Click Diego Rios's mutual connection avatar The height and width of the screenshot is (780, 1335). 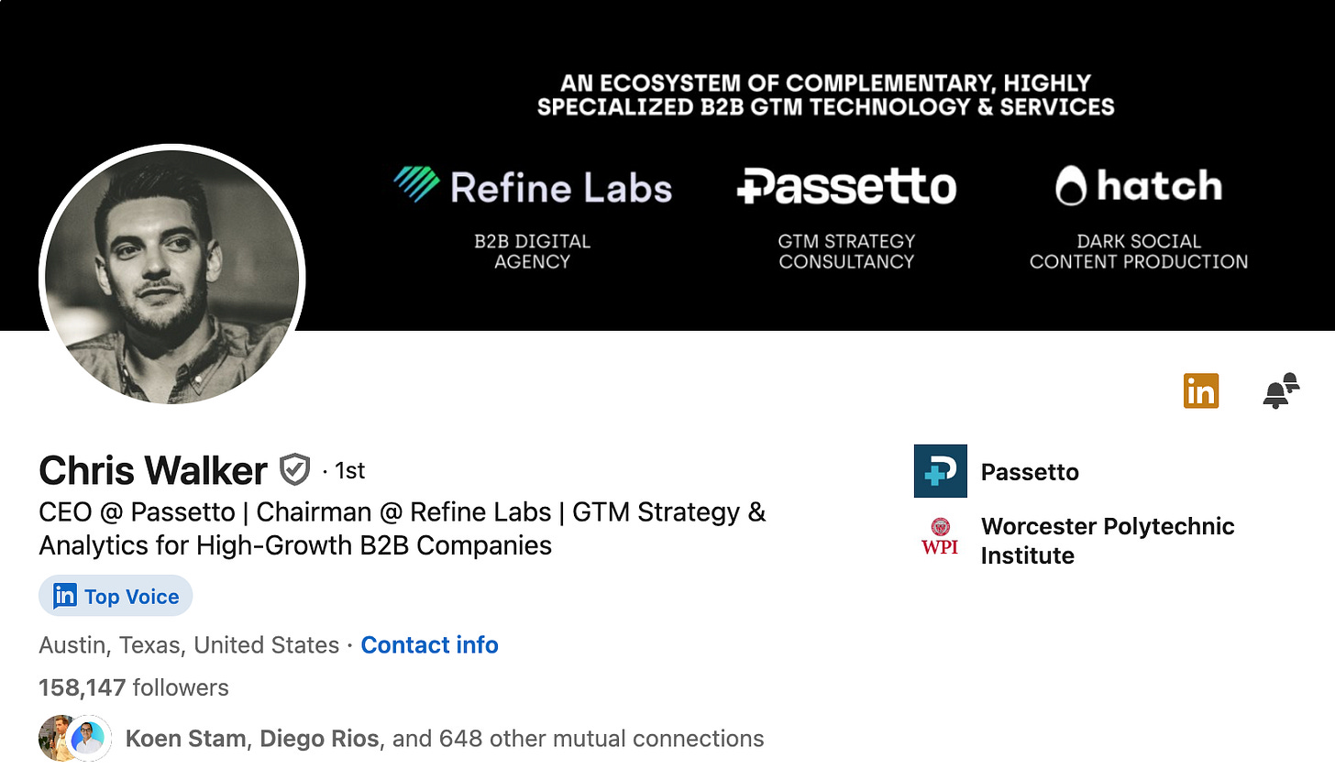point(89,738)
